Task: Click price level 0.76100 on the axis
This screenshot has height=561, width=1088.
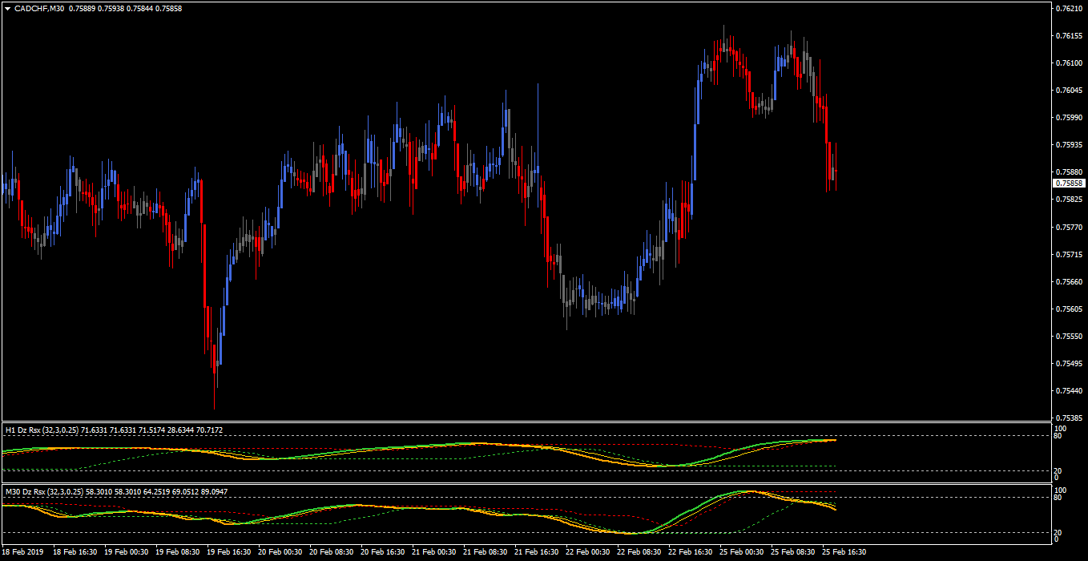Action: coord(1068,63)
